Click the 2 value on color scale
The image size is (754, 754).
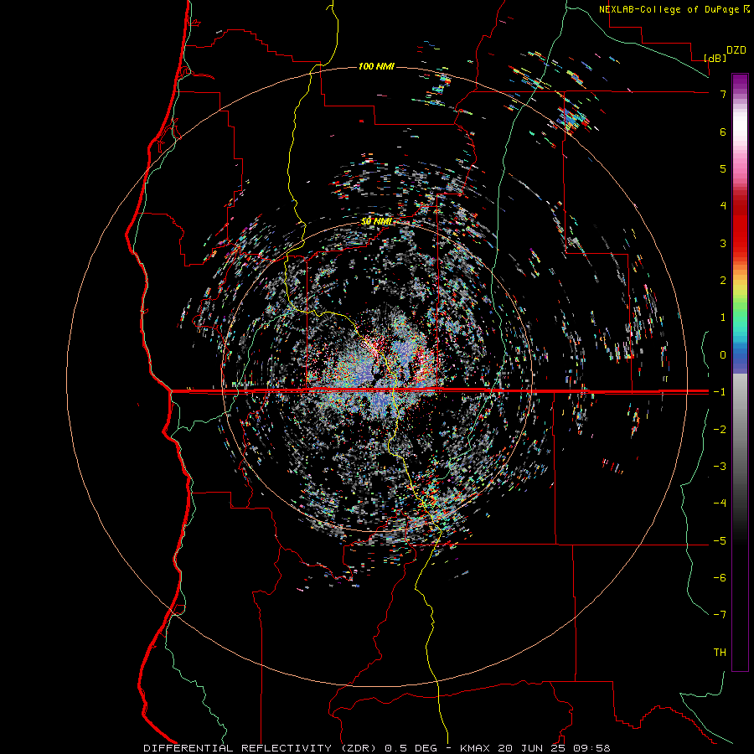pyautogui.click(x=723, y=281)
